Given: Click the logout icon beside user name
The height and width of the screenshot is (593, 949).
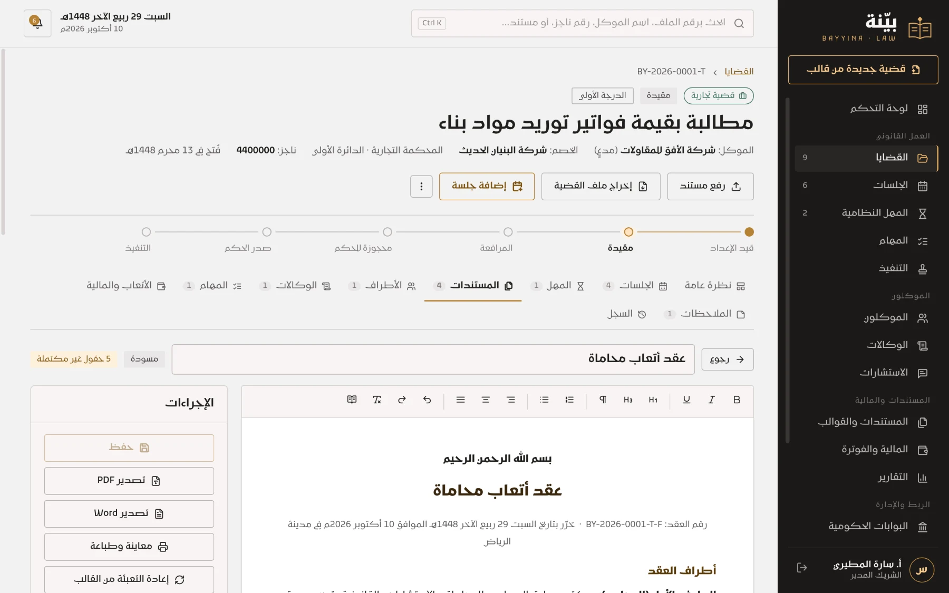Looking at the screenshot, I should tap(802, 568).
